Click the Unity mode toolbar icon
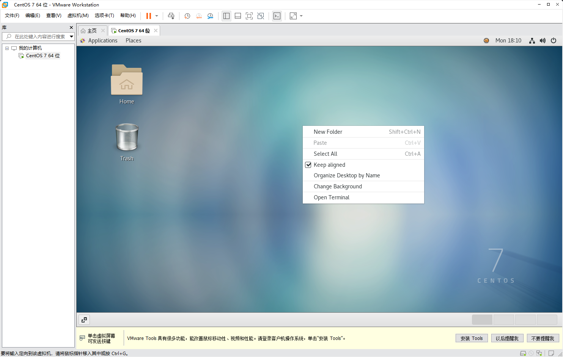 pyautogui.click(x=261, y=16)
